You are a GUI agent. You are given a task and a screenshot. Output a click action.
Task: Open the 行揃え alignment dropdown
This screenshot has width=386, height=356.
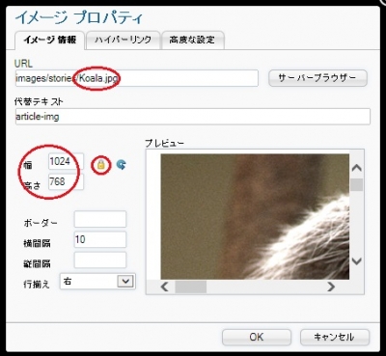(x=97, y=282)
